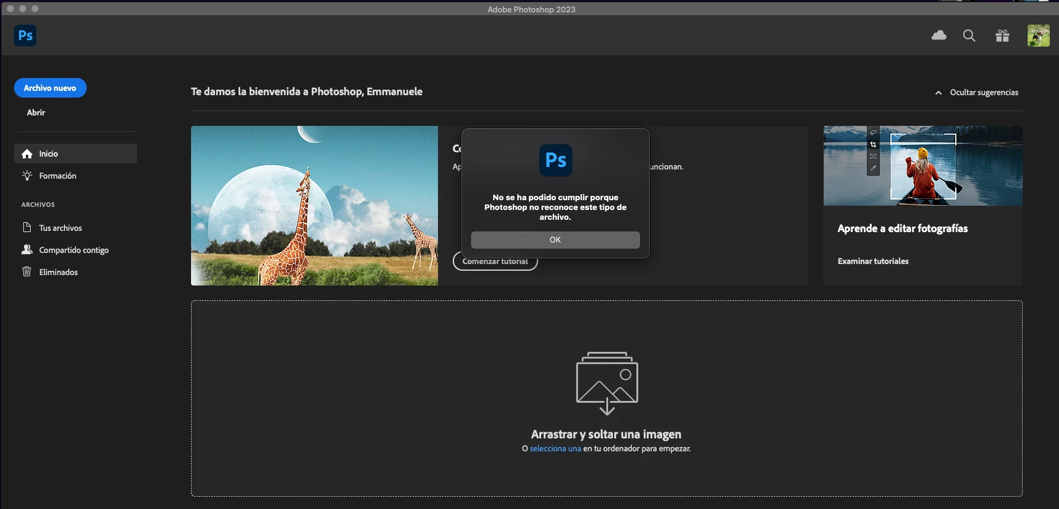Open the cloud storage status icon
The width and height of the screenshot is (1059, 509).
(x=939, y=36)
